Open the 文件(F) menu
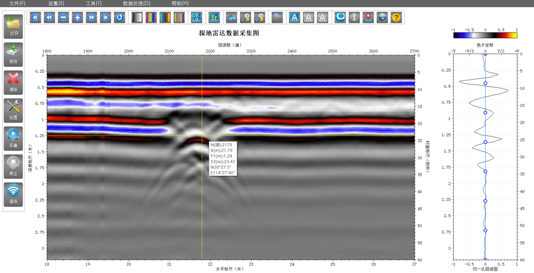 click(17, 3)
